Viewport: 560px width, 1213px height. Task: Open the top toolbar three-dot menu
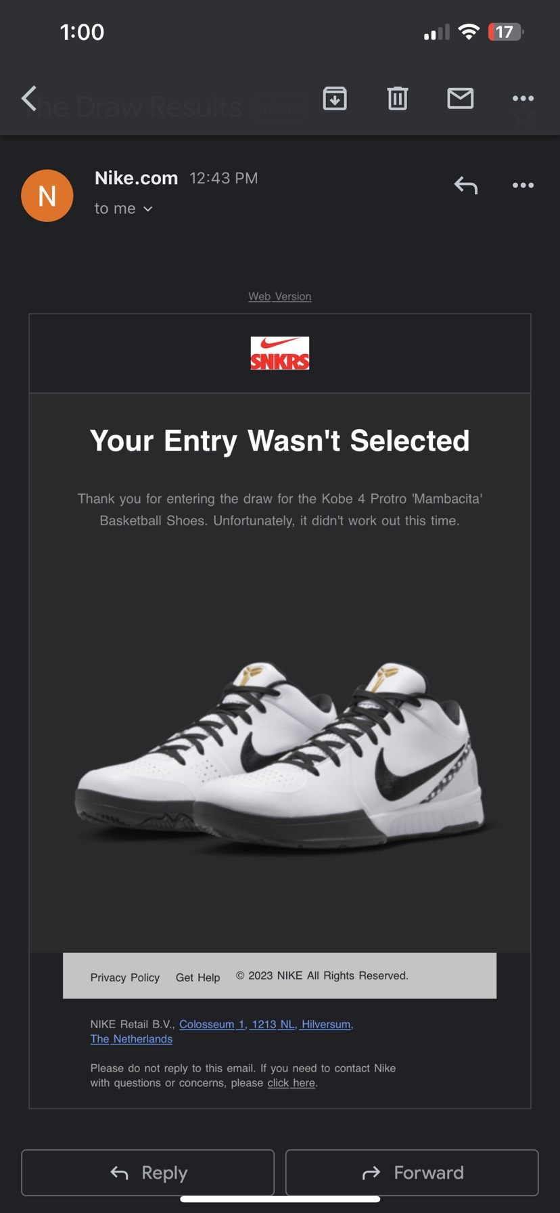click(523, 99)
